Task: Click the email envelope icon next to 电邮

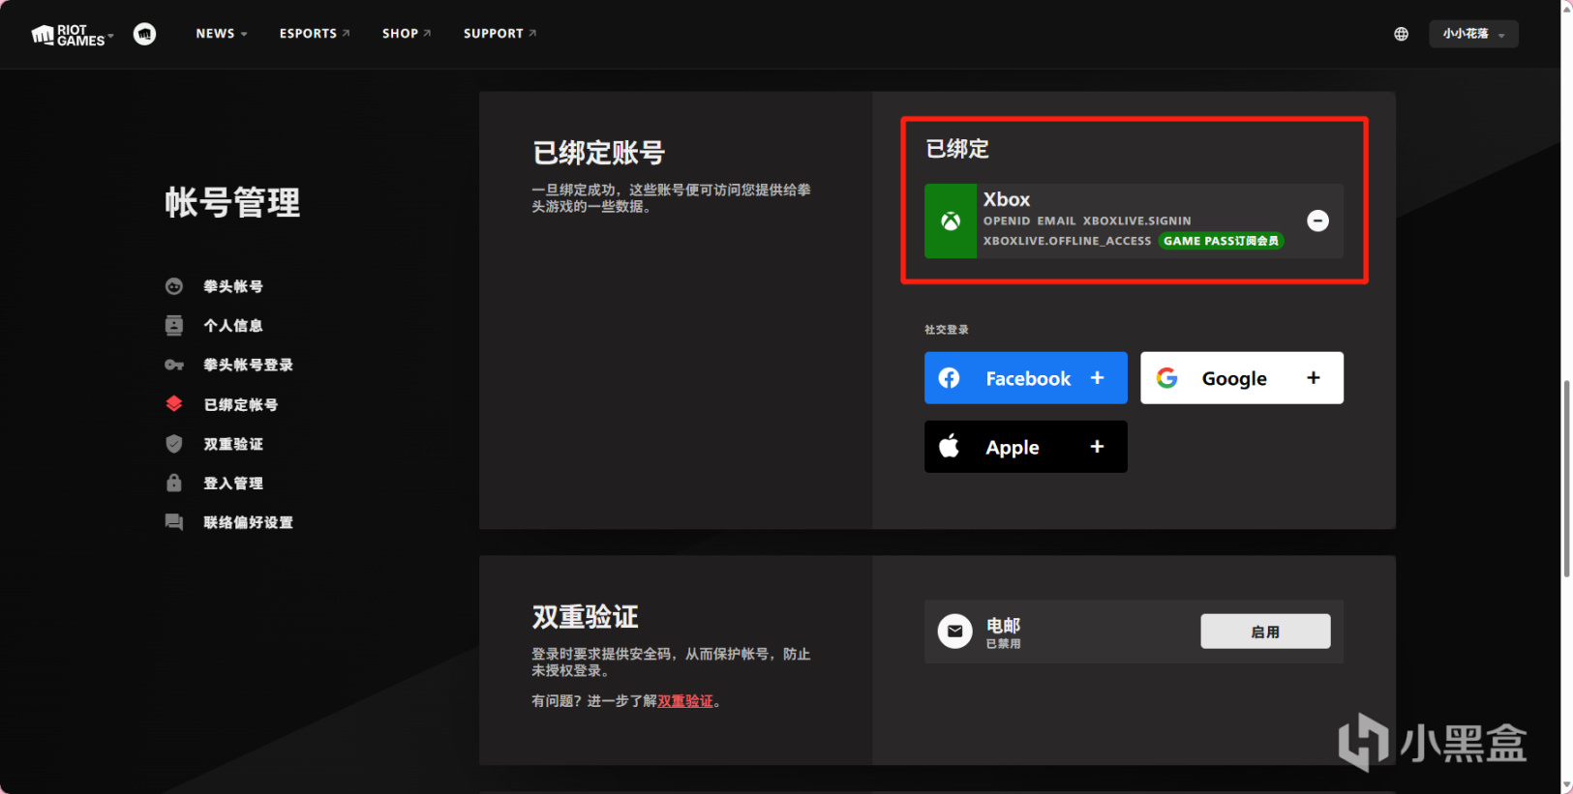Action: (954, 632)
